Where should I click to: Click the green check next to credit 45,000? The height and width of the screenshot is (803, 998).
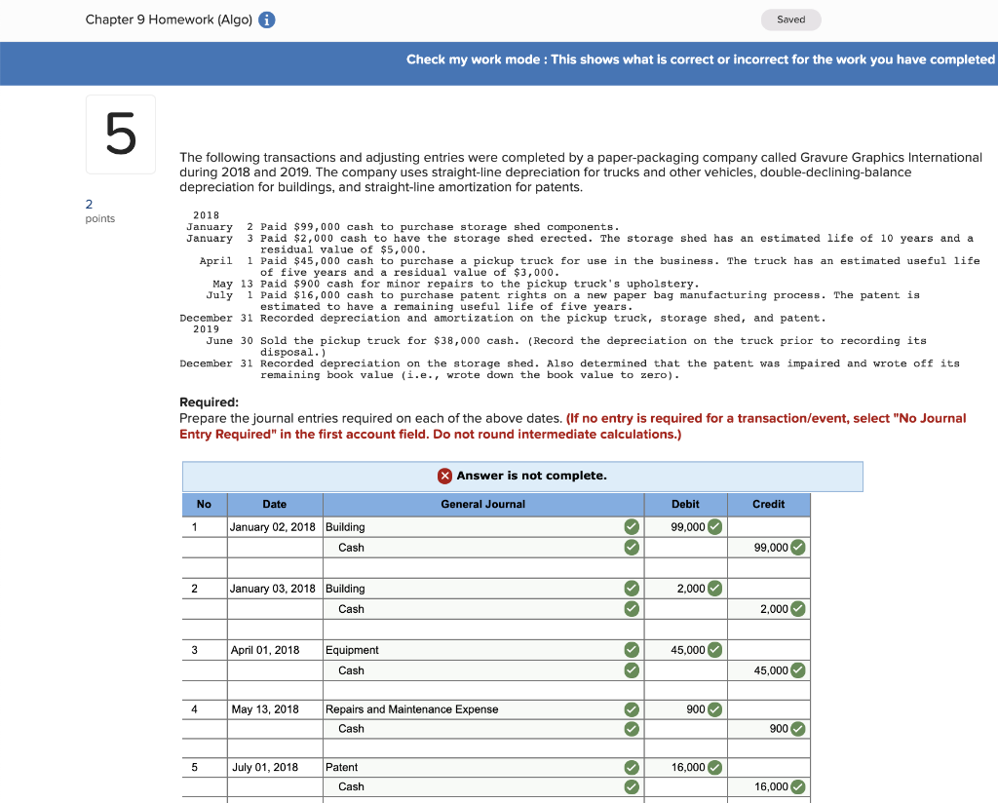click(798, 670)
